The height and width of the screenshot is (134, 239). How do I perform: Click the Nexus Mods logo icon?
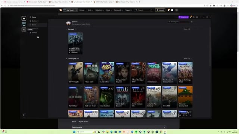(x=60, y=10)
